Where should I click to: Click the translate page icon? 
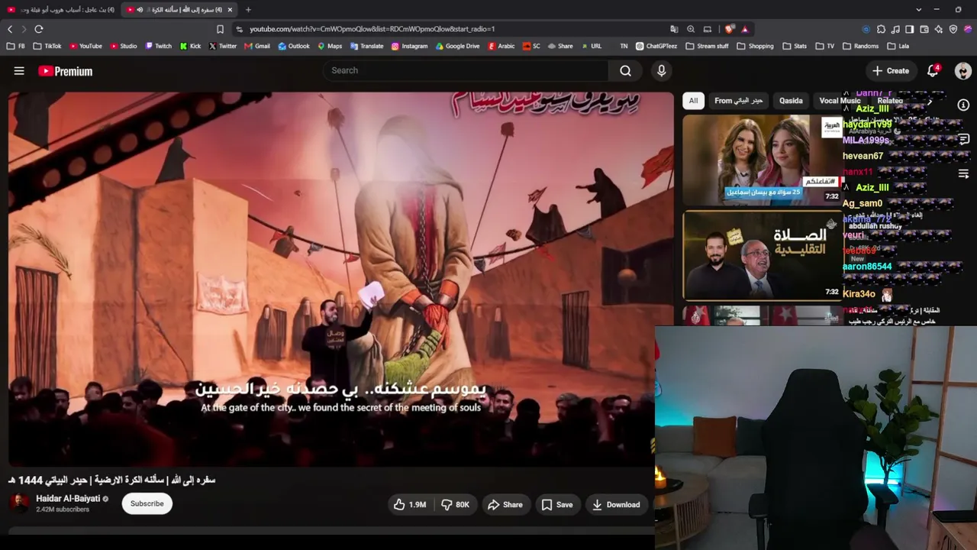pos(674,29)
